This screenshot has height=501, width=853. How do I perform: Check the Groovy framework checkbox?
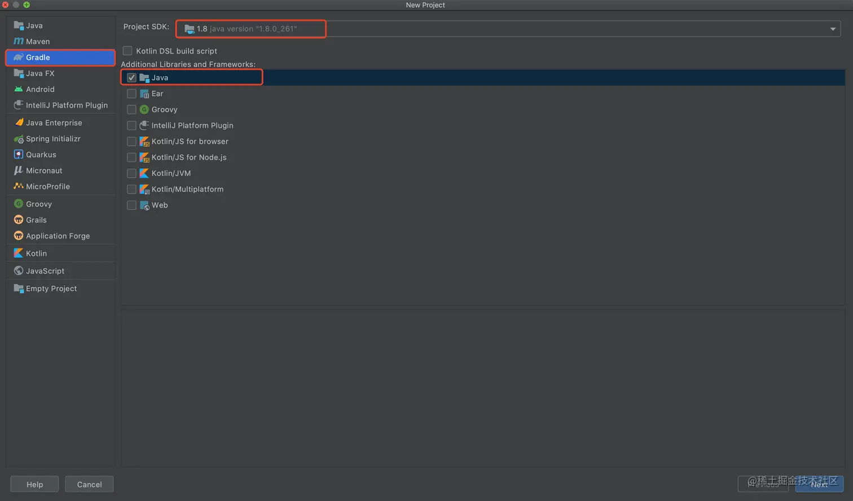click(x=131, y=109)
